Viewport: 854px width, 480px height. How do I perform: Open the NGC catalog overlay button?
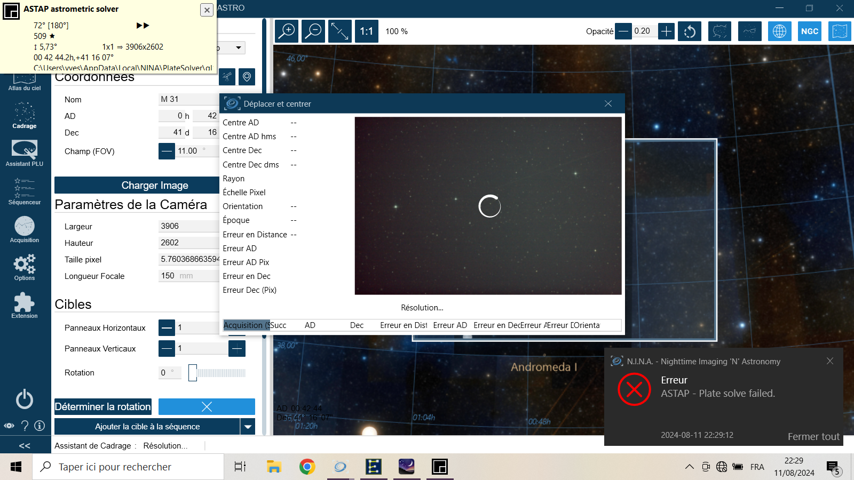[x=810, y=31]
